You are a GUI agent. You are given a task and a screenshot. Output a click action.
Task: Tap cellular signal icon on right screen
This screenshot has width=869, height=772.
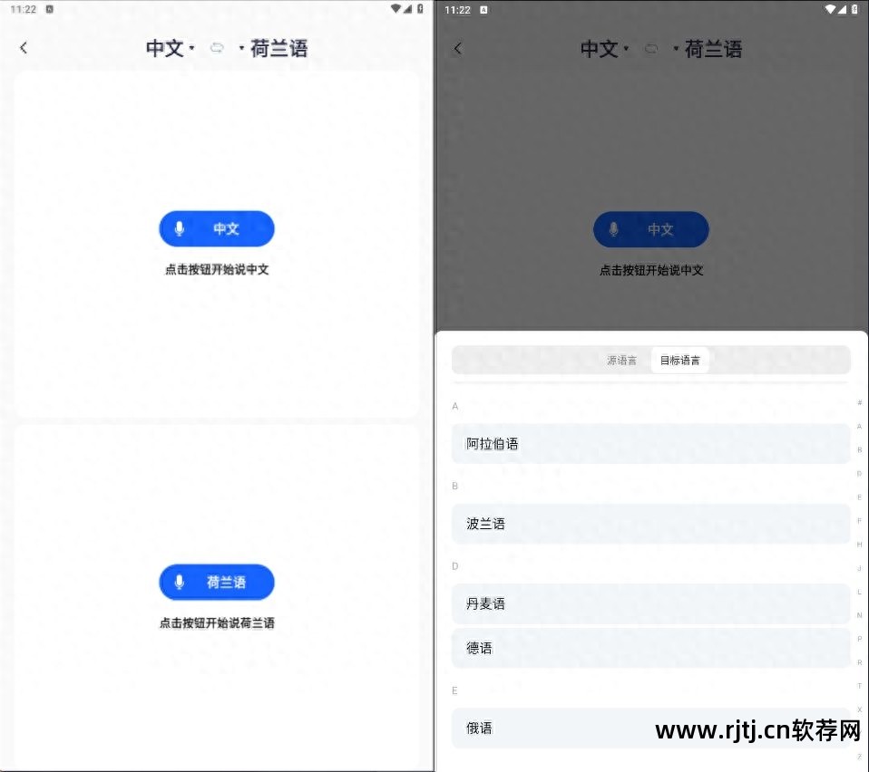(x=842, y=9)
